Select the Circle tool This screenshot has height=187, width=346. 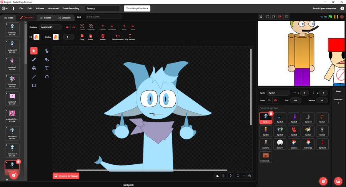[x=47, y=77]
